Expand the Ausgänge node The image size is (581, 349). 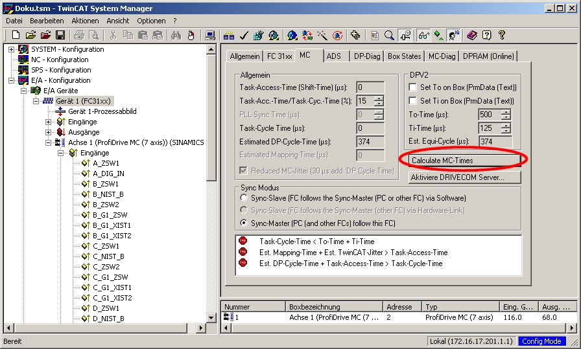[x=48, y=132]
